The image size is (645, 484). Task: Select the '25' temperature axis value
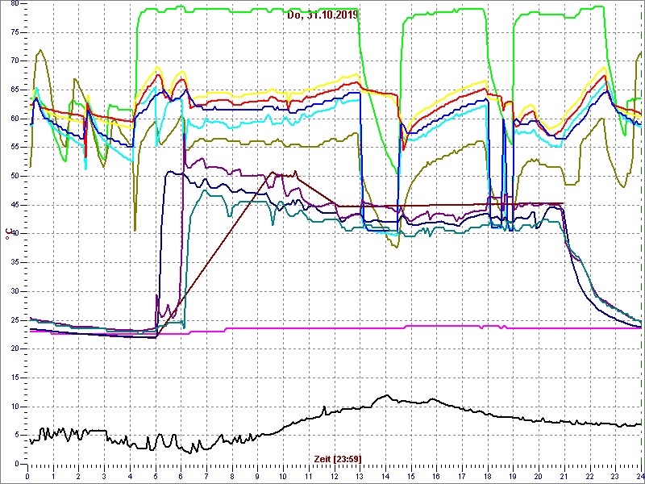15,320
